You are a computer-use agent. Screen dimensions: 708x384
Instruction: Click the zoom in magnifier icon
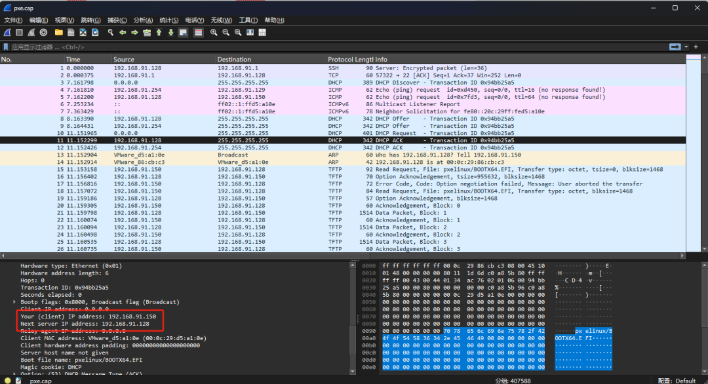[214, 32]
